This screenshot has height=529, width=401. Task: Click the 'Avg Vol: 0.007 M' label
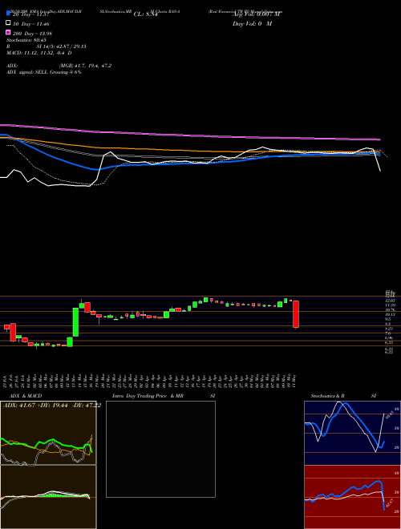(x=257, y=14)
